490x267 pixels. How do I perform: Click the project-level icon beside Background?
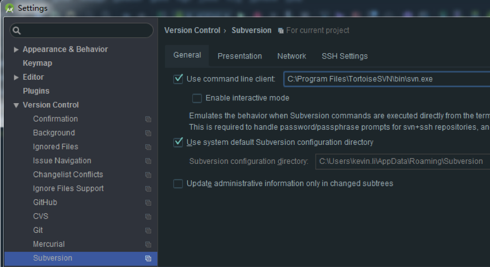(x=148, y=133)
